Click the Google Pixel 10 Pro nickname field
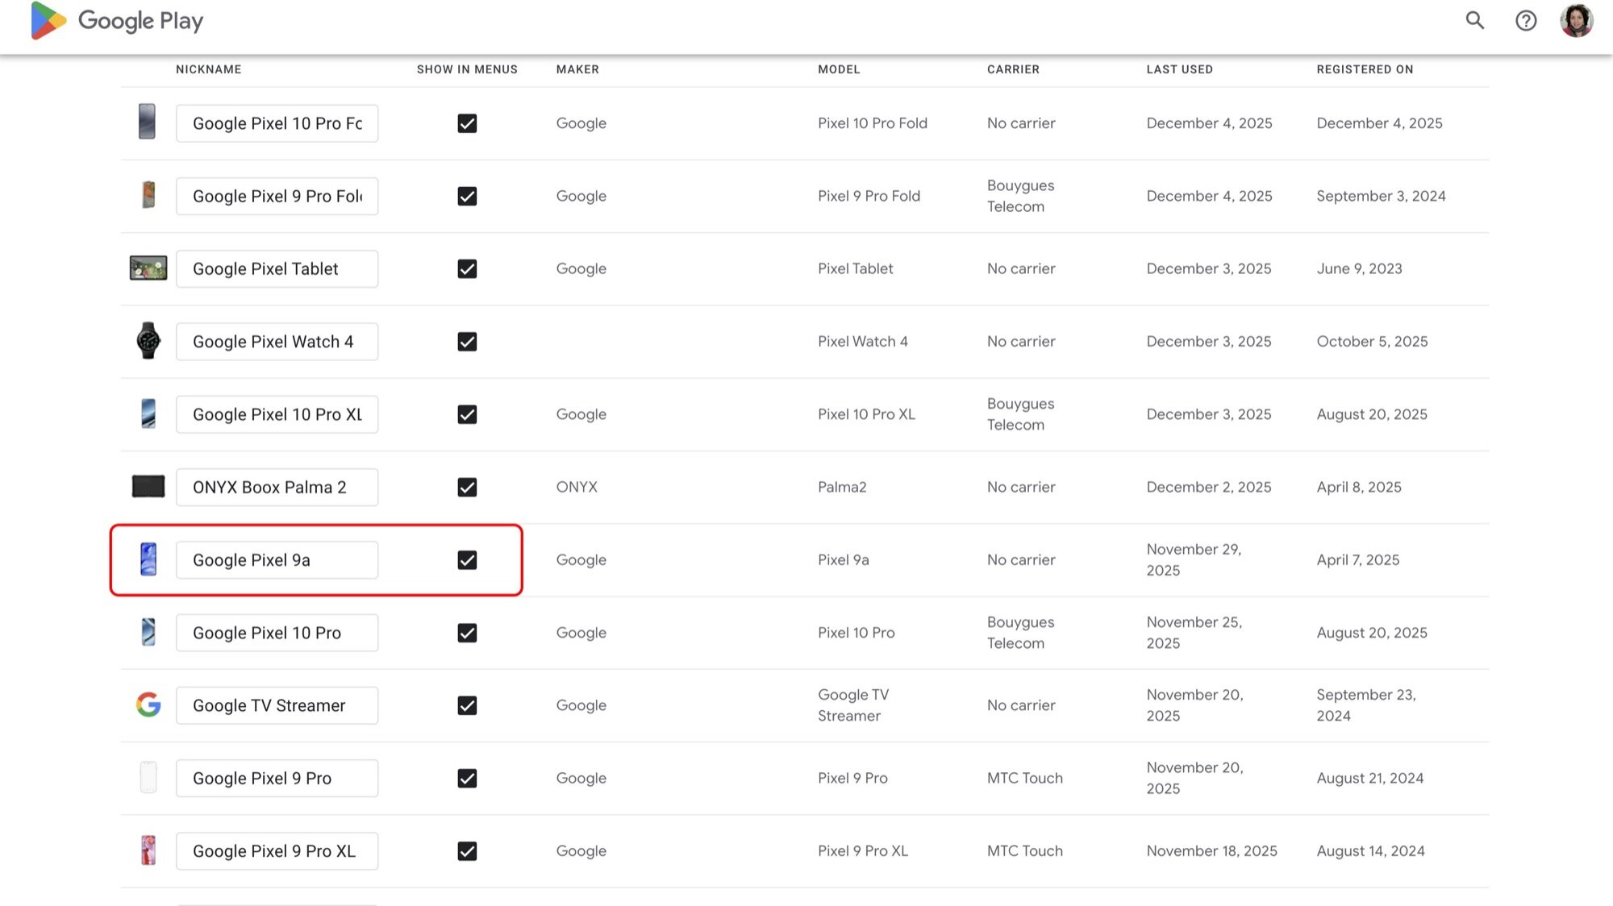 click(x=277, y=633)
